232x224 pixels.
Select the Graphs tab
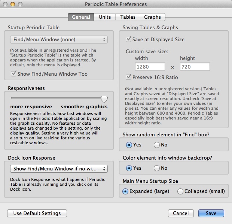[152, 17]
